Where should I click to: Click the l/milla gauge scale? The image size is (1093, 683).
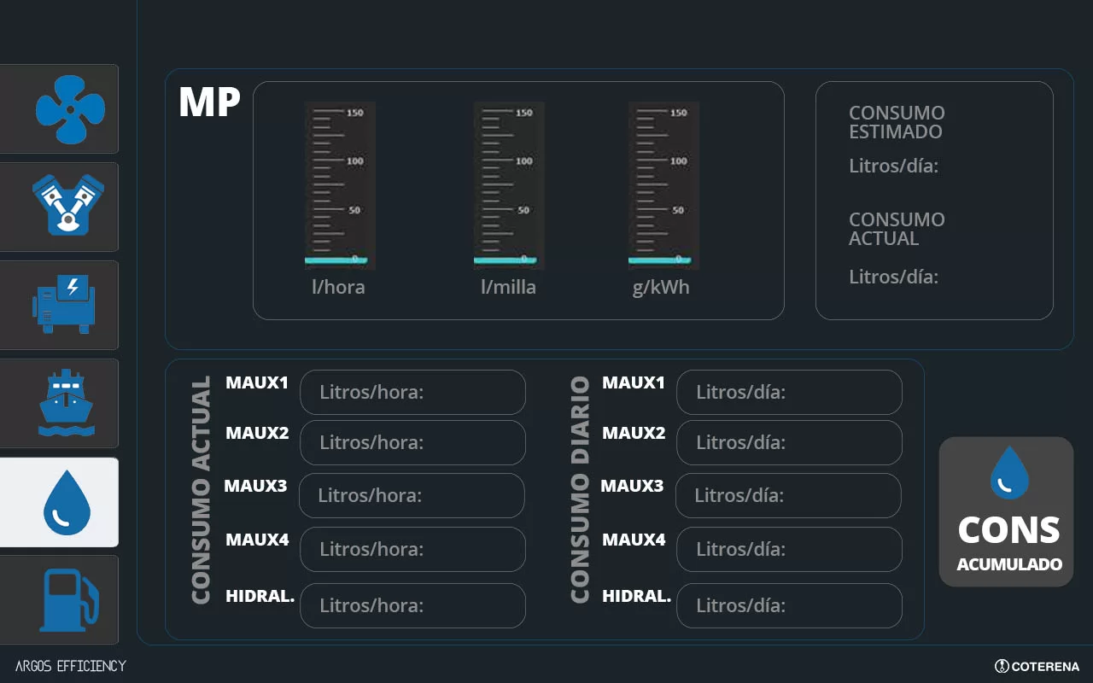coord(509,185)
